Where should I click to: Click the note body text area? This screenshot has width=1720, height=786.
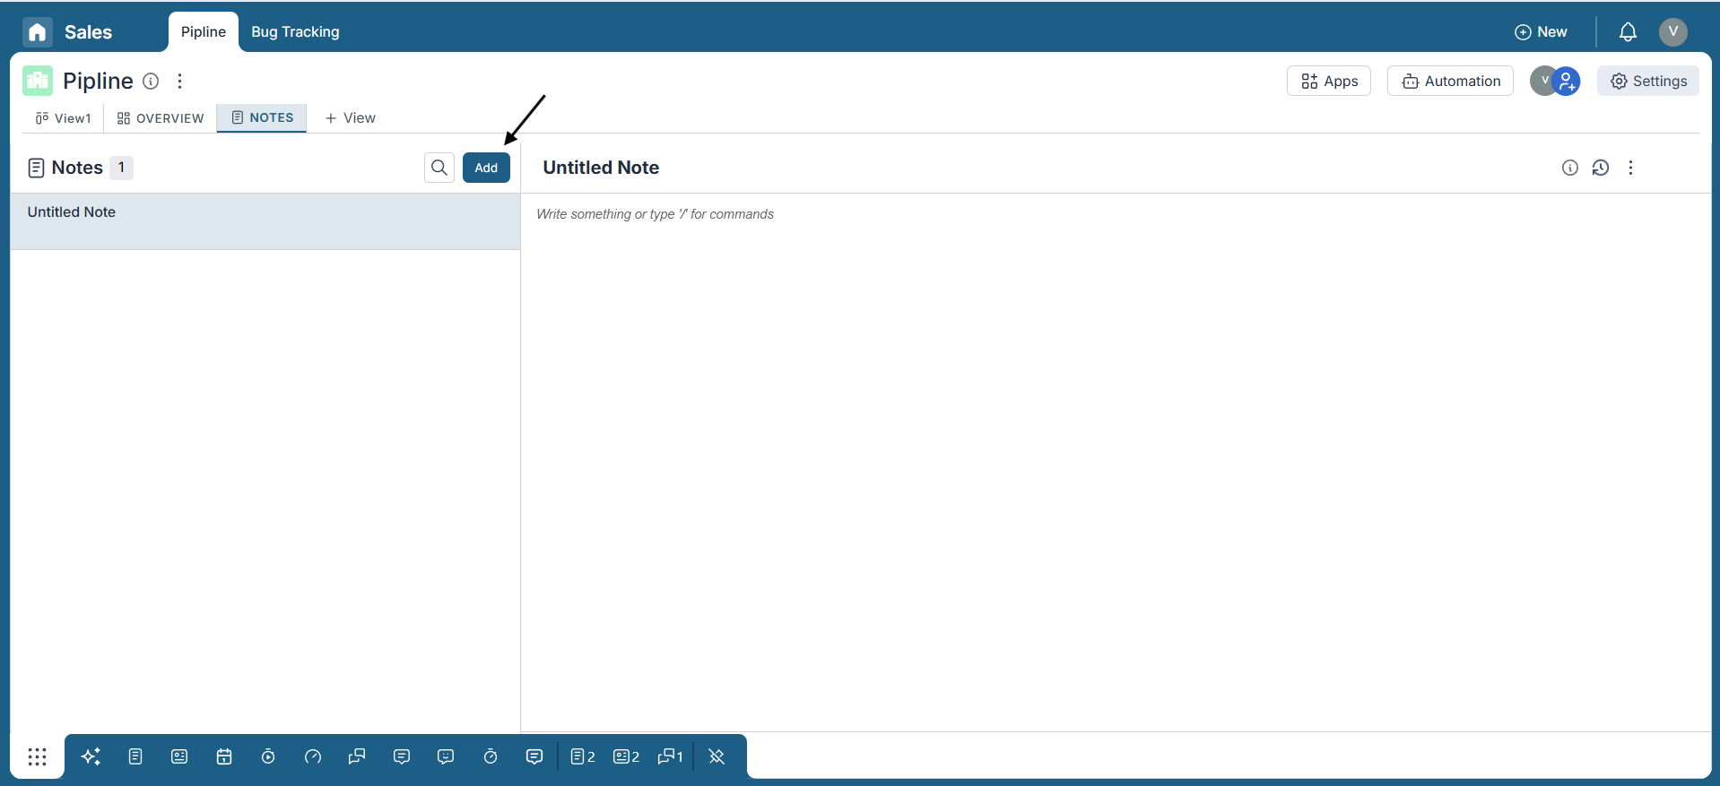(x=1116, y=462)
